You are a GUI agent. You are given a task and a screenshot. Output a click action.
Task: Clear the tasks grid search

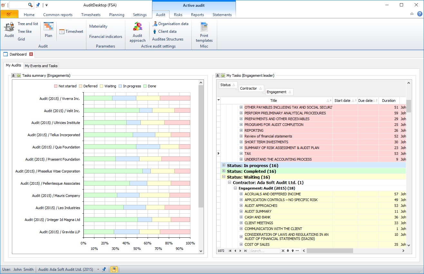point(283,251)
